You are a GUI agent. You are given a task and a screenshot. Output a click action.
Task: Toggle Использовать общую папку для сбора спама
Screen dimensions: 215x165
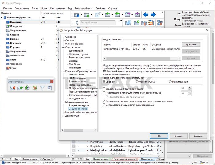tap(104, 105)
